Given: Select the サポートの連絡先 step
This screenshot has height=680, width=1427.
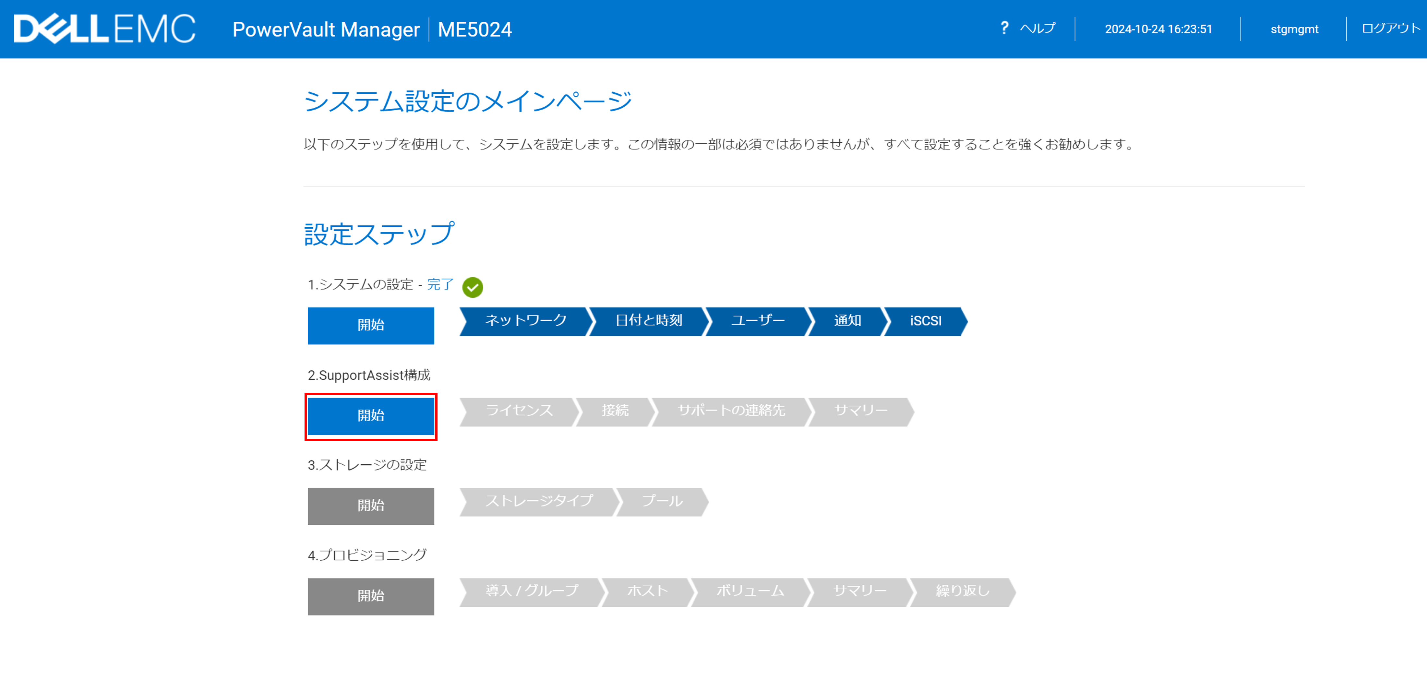Looking at the screenshot, I should click(731, 412).
